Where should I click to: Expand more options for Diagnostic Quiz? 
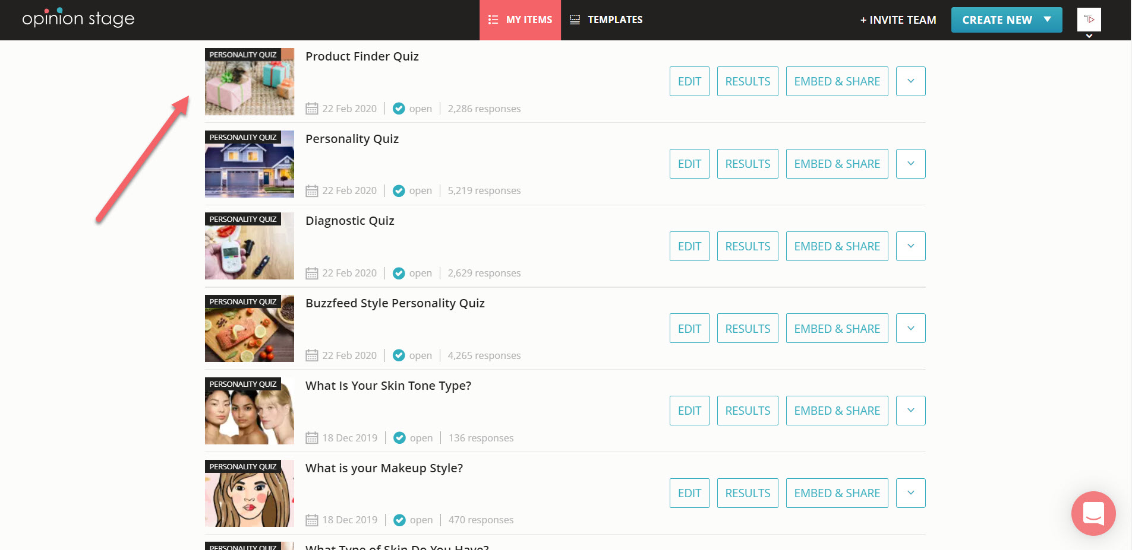tap(911, 246)
